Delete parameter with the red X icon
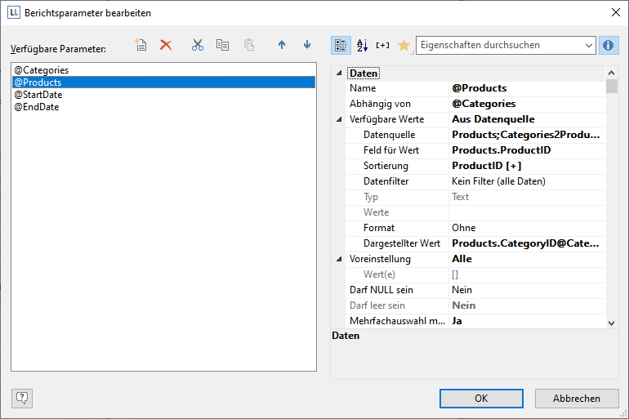The height and width of the screenshot is (419, 629). pos(166,45)
